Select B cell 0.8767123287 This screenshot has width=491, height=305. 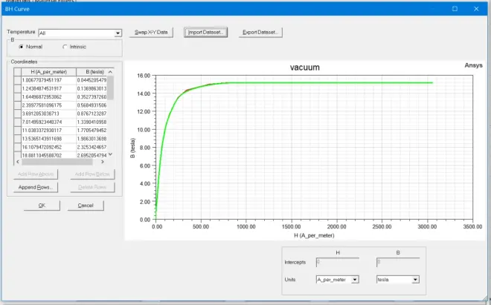(x=92, y=114)
